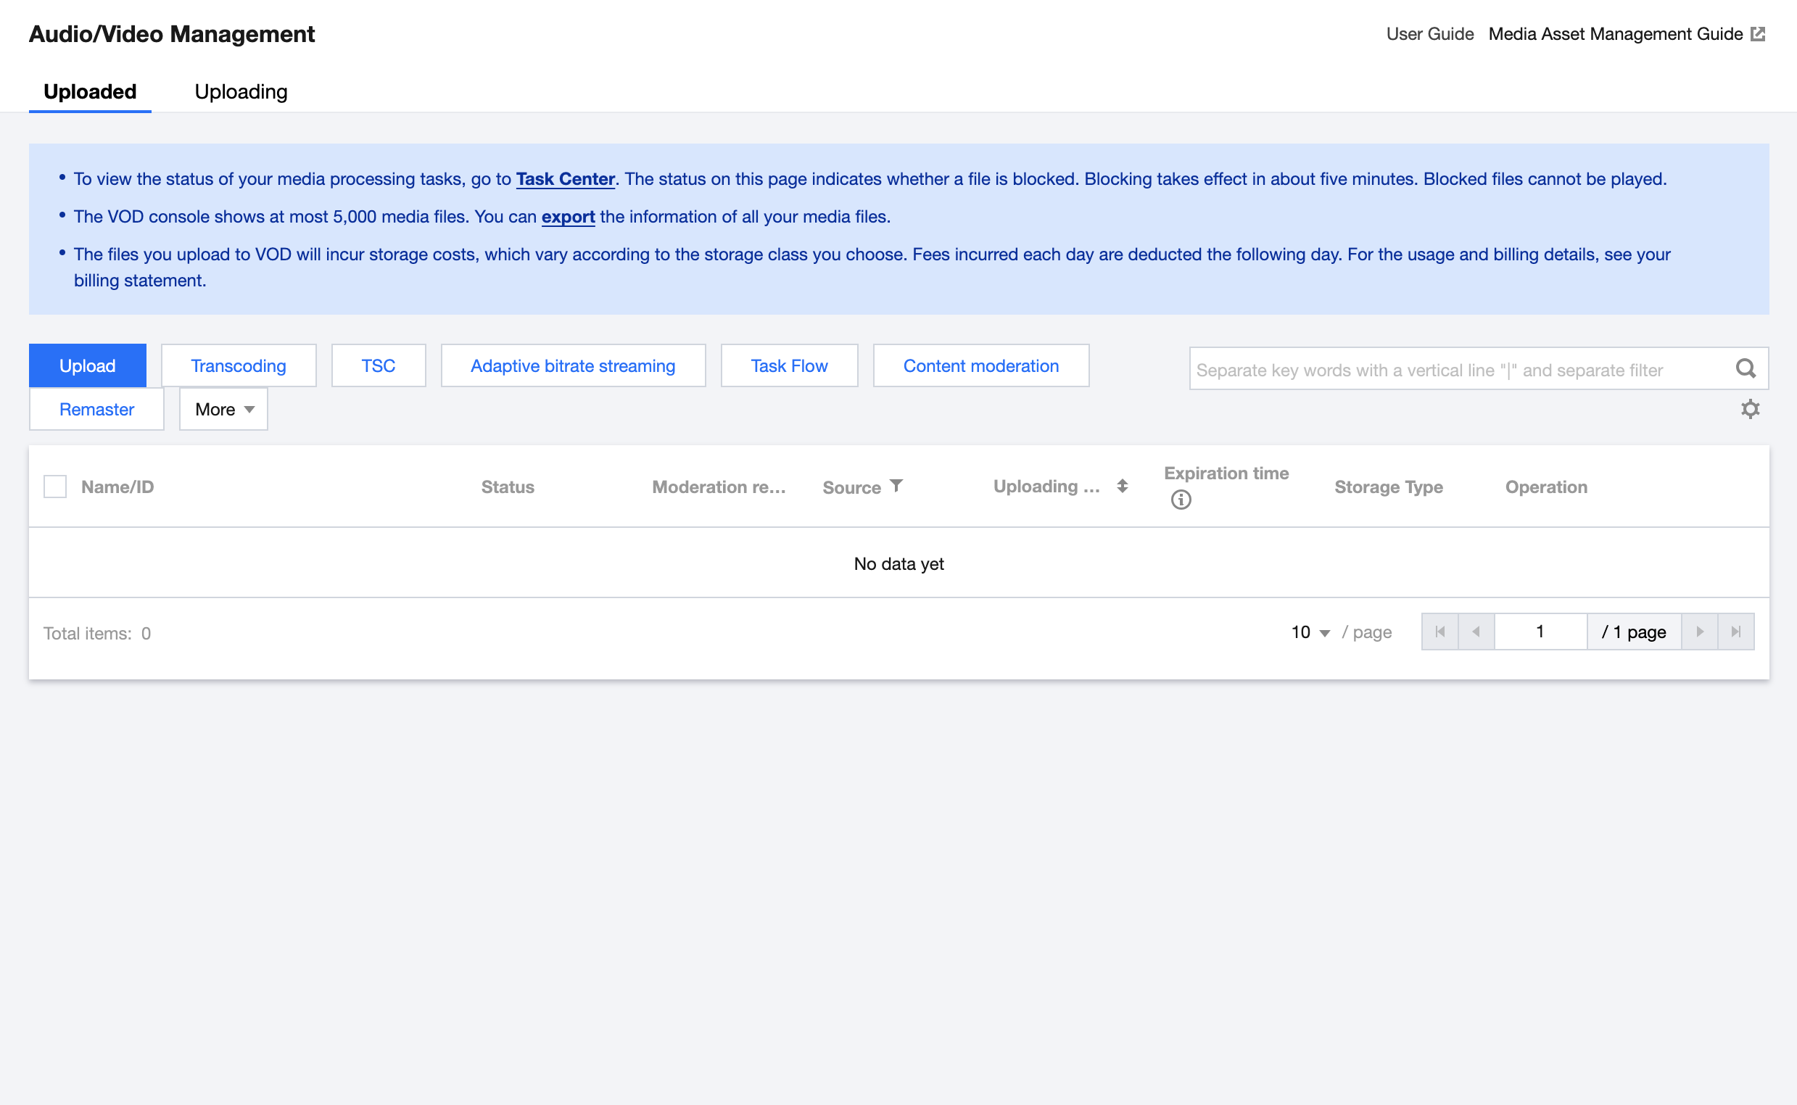Click the Adaptive bitrate streaming button

click(x=573, y=366)
